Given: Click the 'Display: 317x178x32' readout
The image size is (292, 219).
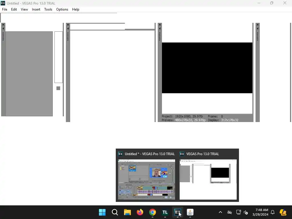Looking at the screenshot, I should [223, 120].
